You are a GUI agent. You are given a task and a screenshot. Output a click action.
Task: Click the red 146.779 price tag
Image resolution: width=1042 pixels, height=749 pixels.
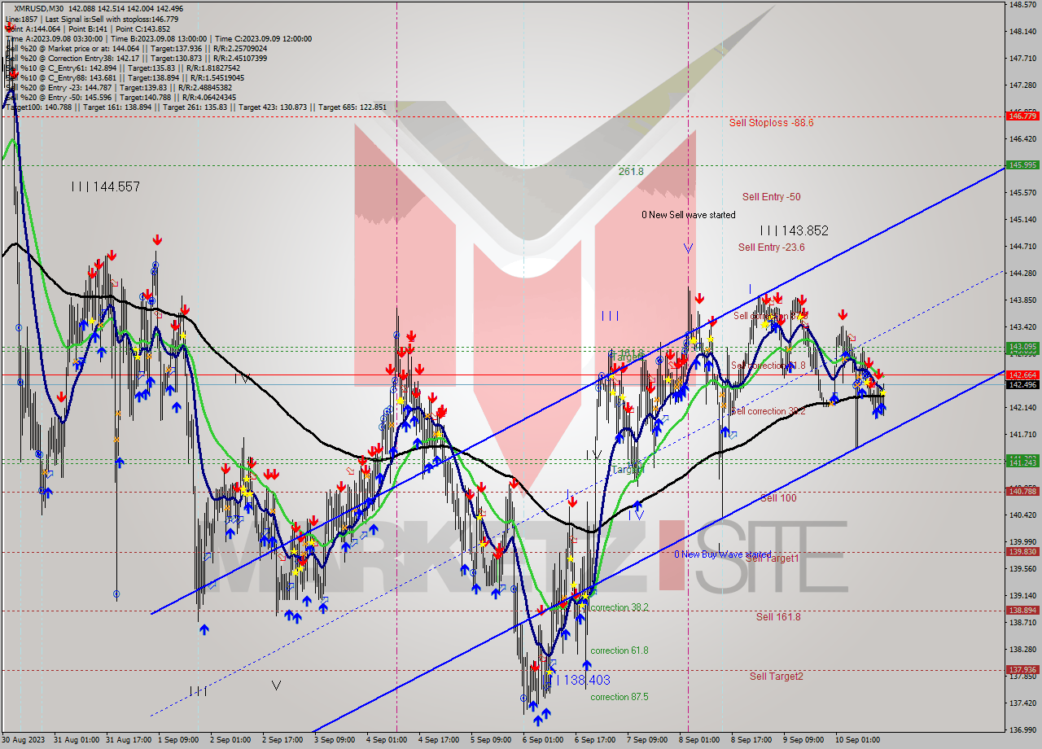[1022, 116]
